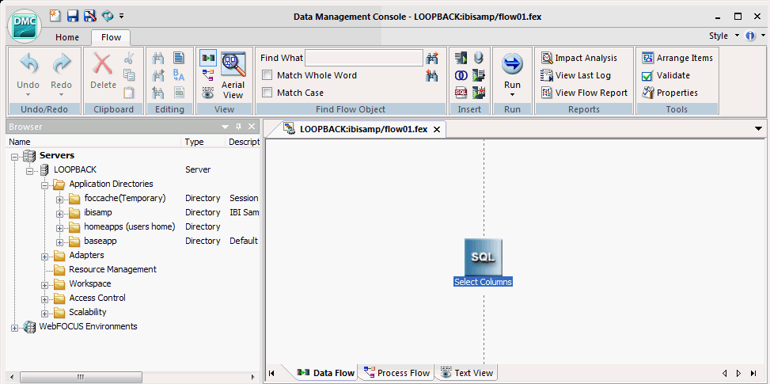Click the New document quick access icon
Image resolution: width=770 pixels, height=384 pixels.
tap(55, 16)
